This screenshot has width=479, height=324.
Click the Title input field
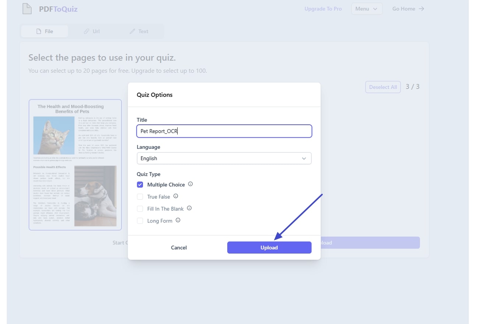pyautogui.click(x=224, y=131)
